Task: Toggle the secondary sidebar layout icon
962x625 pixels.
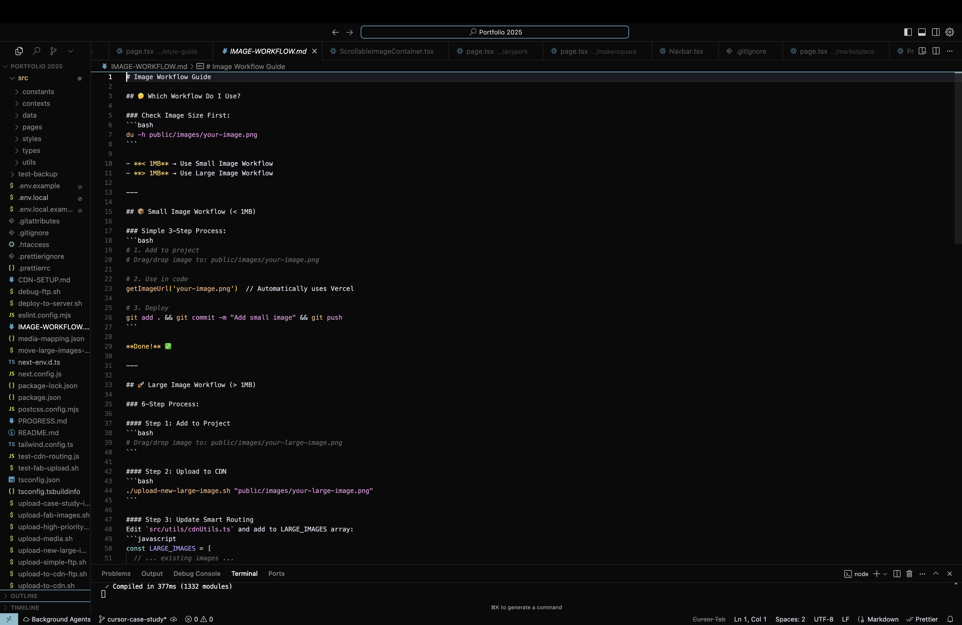Action: pos(936,32)
